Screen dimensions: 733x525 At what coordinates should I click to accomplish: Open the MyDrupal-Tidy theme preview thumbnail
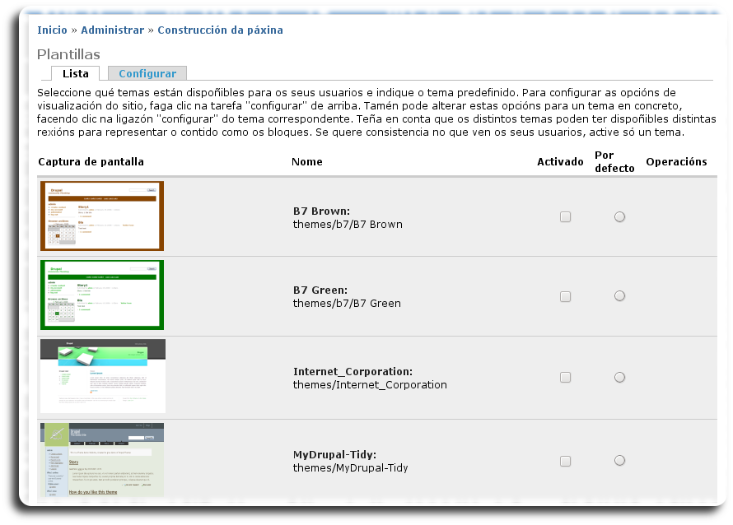point(102,460)
